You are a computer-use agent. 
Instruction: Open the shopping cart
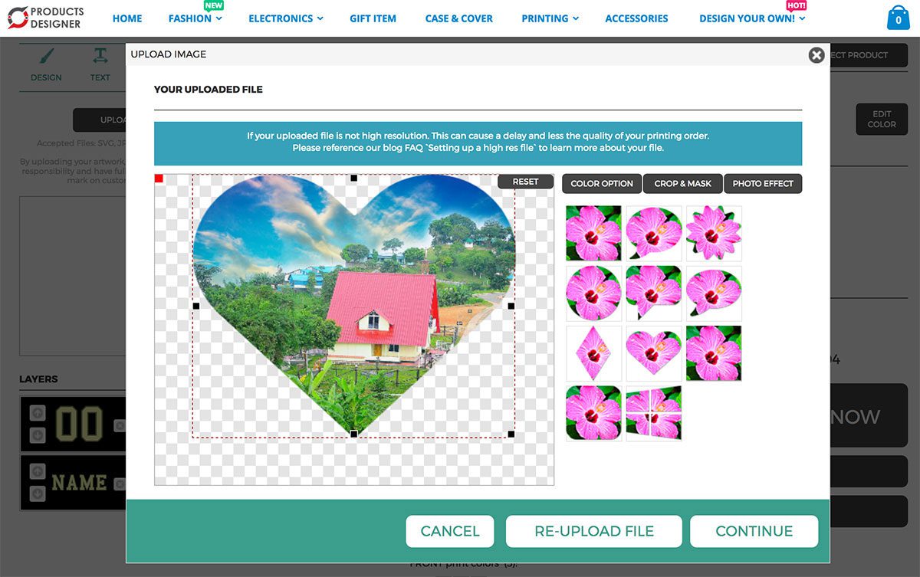coord(898,17)
